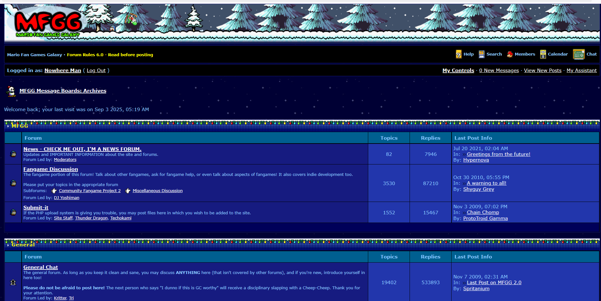The height and width of the screenshot is (301, 601).
Task: Click the 'Welcome back' last visit message
Action: (76, 110)
